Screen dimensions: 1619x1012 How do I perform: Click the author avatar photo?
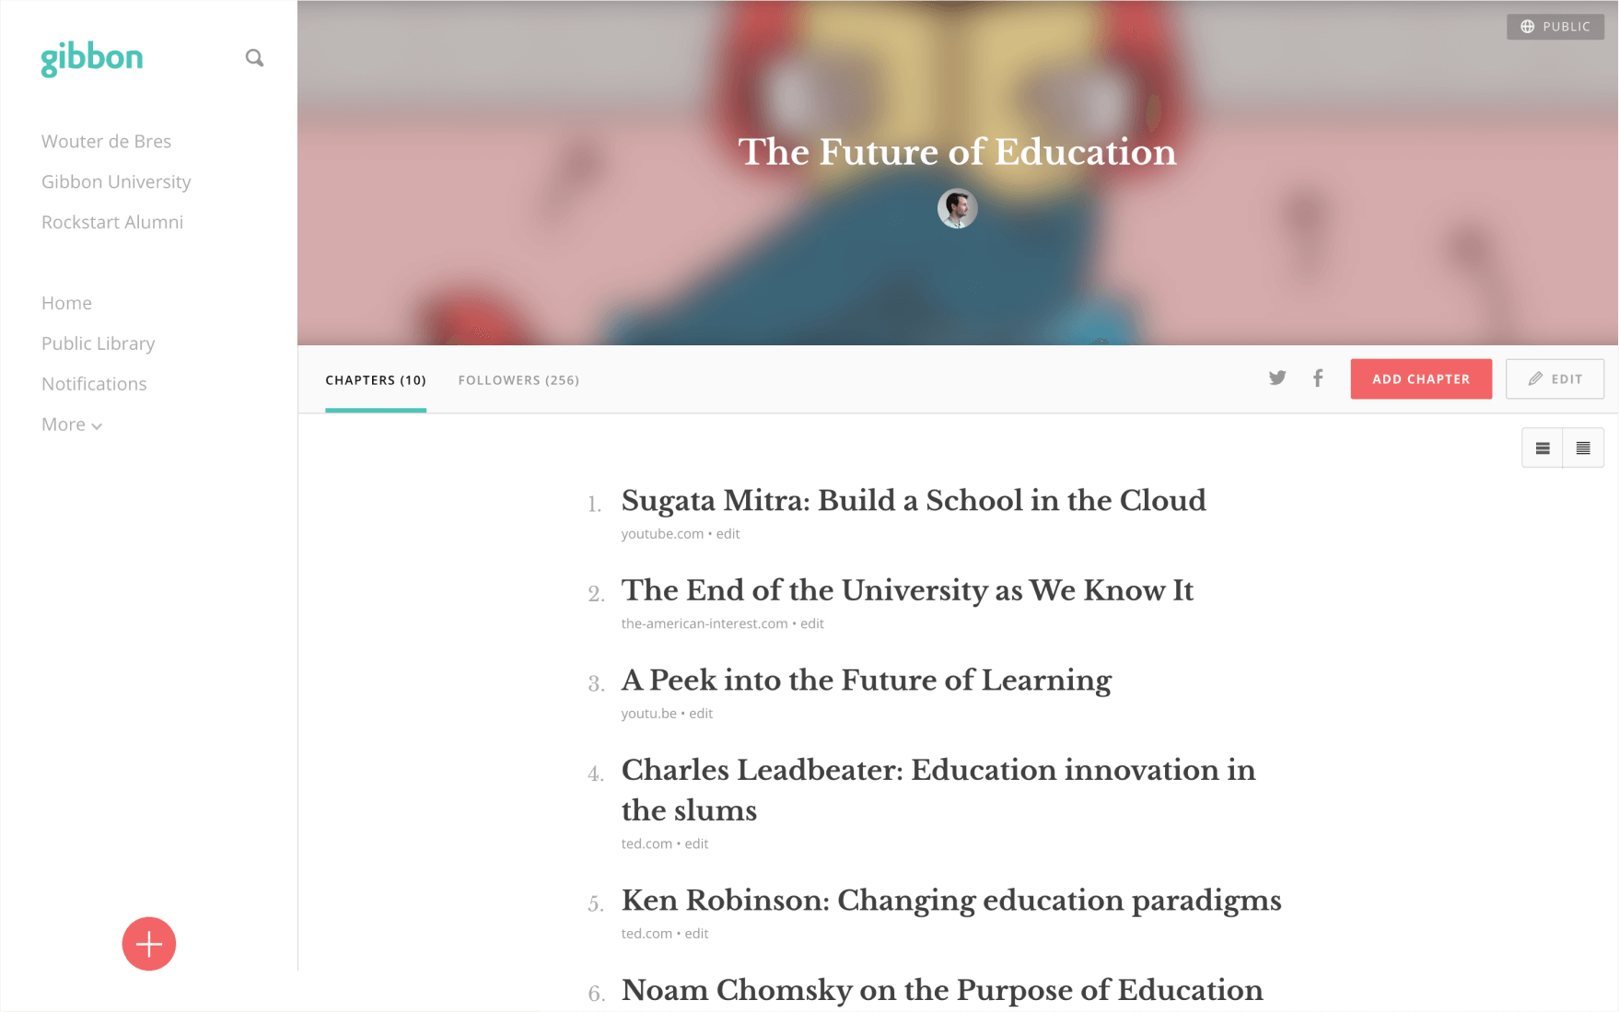click(957, 209)
